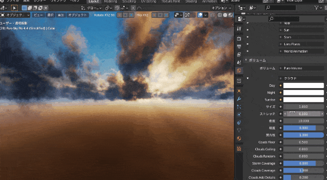327x180 pixels.
Task: Toggle viewport overlays display
Action: click(x=200, y=15)
